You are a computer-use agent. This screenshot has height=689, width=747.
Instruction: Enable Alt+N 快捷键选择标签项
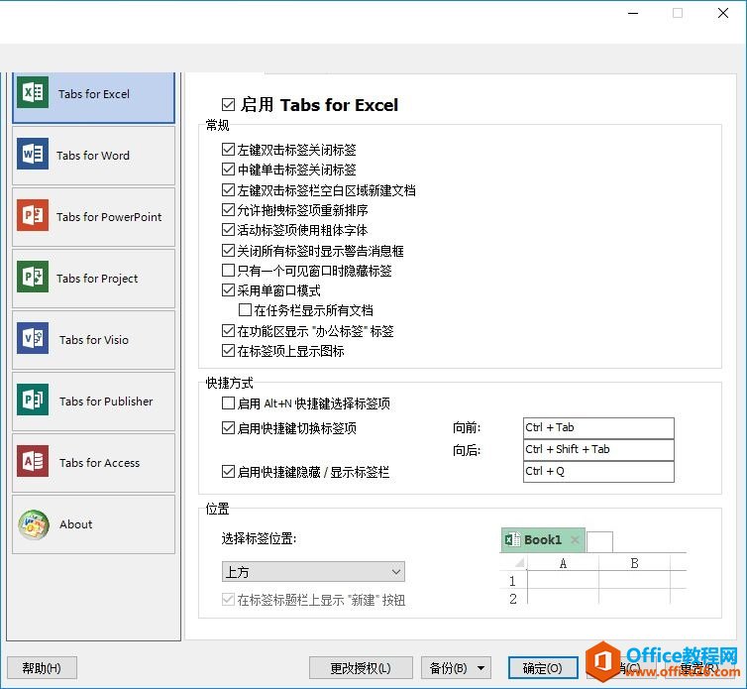tap(228, 403)
